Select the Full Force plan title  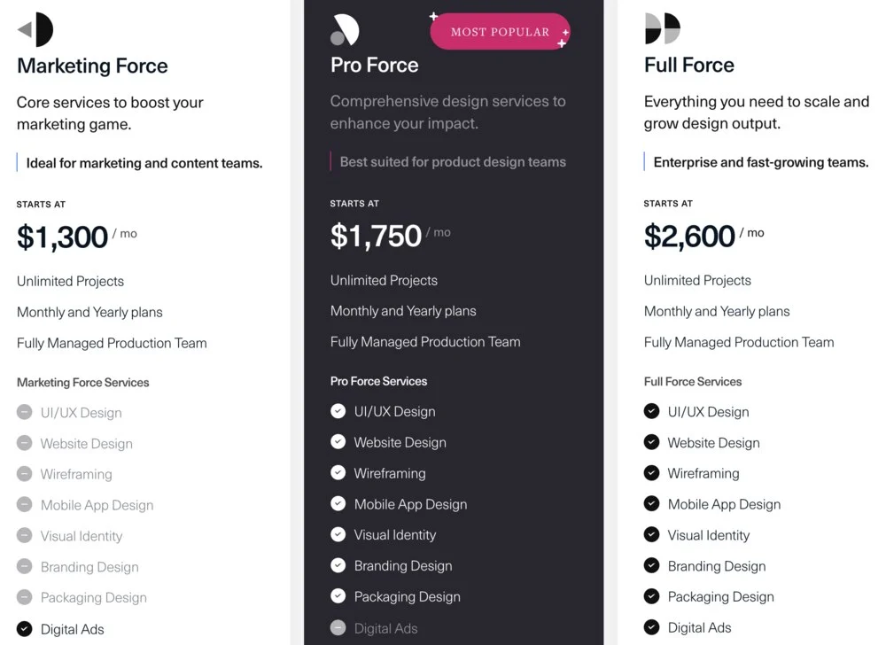click(688, 65)
